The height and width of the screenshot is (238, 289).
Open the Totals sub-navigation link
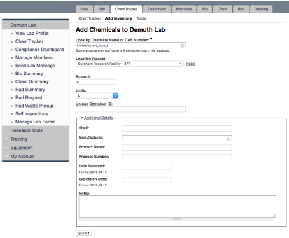141,18
